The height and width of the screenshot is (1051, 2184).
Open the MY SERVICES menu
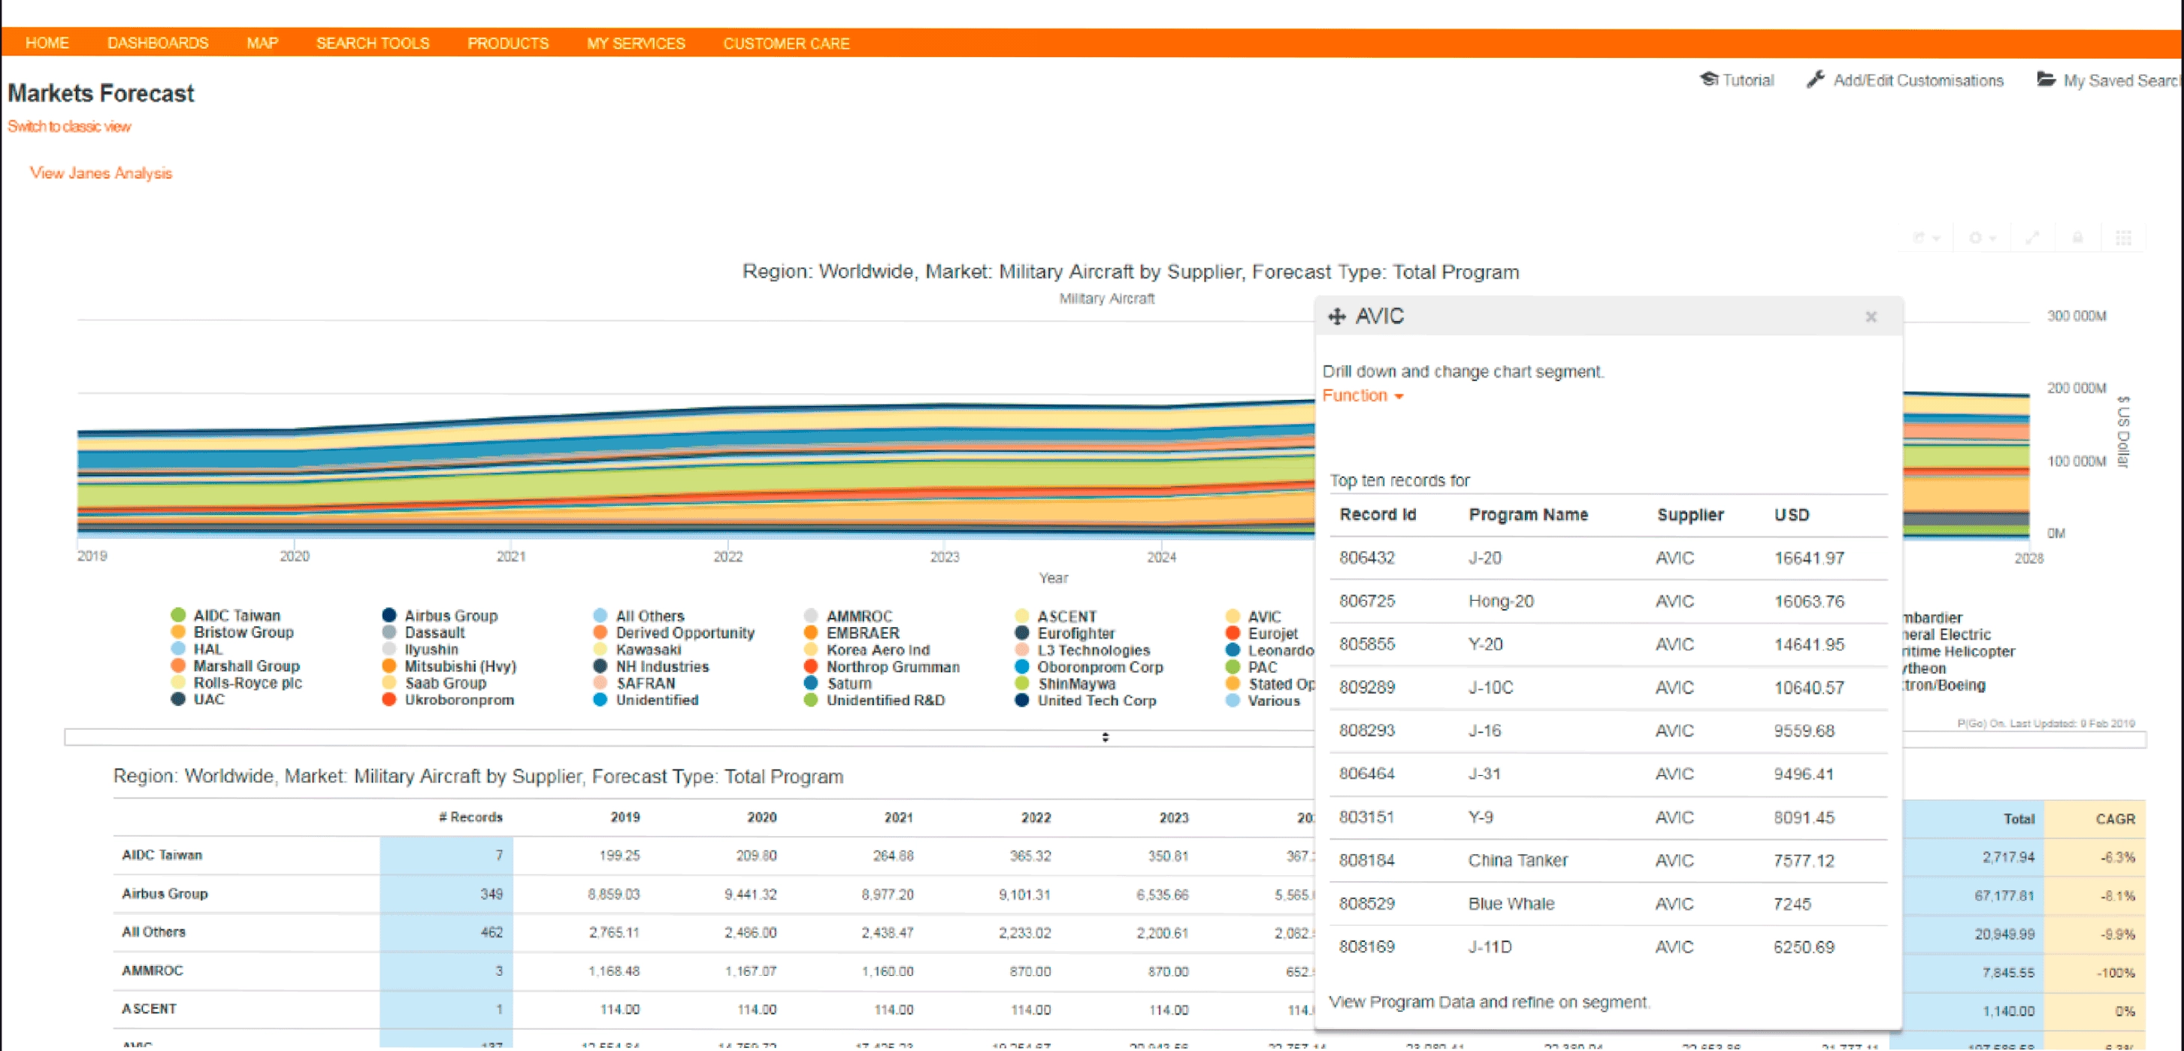(x=636, y=42)
